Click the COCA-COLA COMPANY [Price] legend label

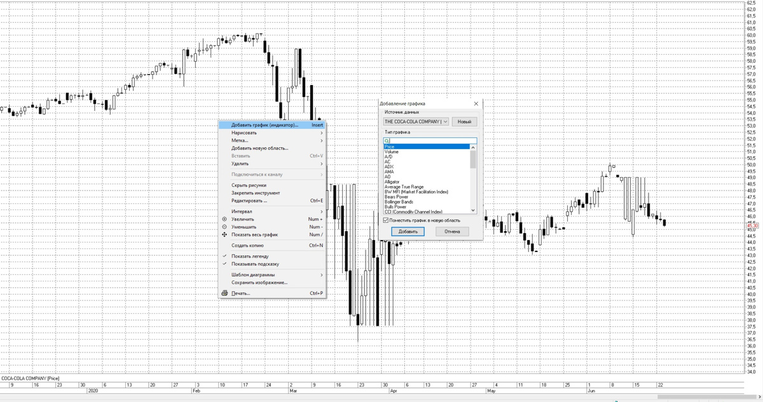[30, 379]
